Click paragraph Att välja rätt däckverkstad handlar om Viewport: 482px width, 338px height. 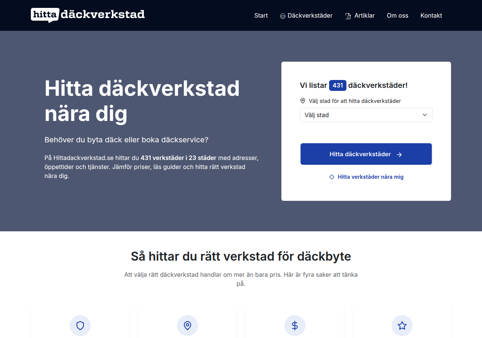click(241, 279)
